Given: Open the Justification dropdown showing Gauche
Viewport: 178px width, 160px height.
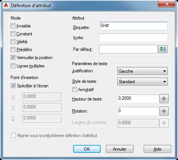Looking at the screenshot, I should point(143,71).
